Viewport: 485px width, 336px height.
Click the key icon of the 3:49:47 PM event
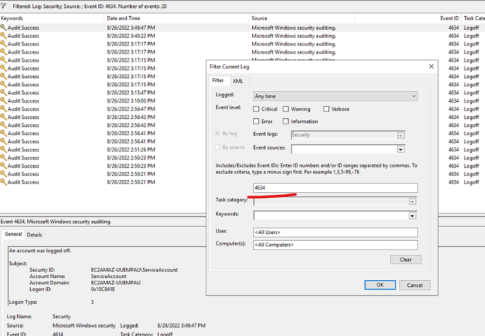(x=4, y=27)
